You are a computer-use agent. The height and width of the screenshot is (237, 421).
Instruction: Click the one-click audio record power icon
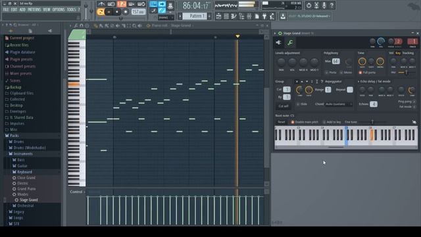(x=309, y=5)
